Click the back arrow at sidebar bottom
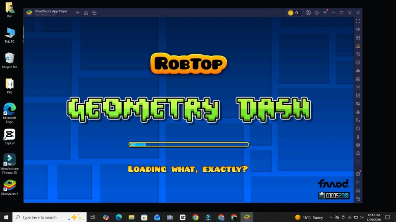 tap(358, 182)
